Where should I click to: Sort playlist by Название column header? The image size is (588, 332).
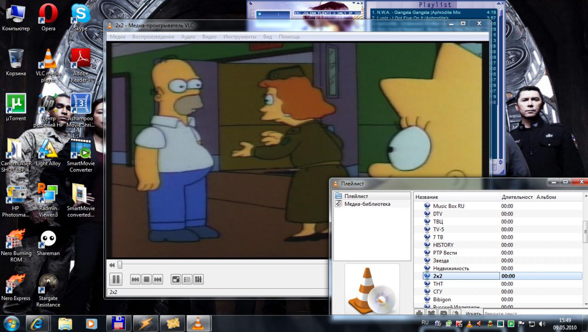[427, 197]
